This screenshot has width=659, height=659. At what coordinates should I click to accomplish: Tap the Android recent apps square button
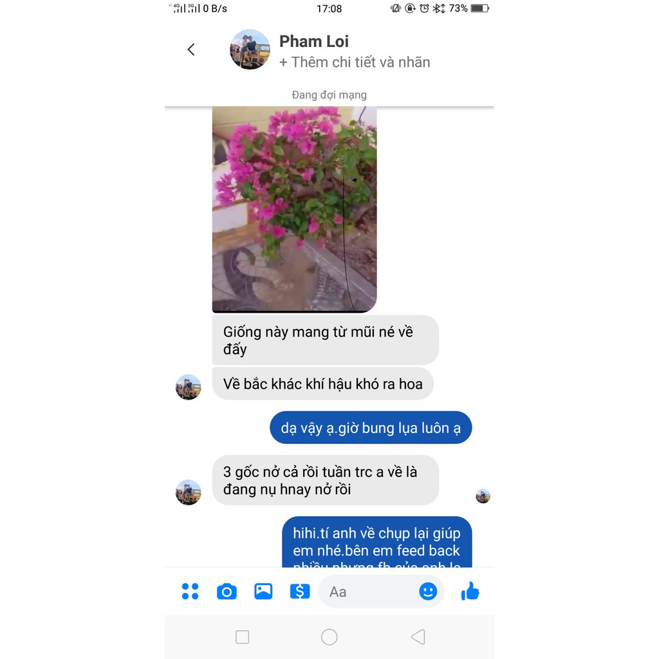pos(243,636)
